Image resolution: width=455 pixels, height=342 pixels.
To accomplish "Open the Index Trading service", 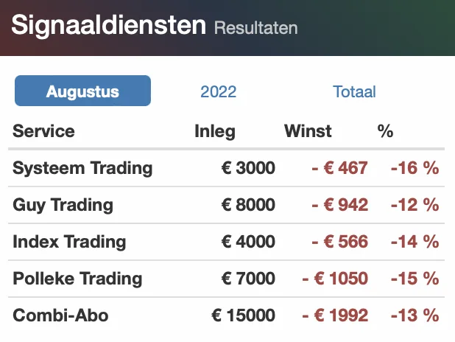I will [x=69, y=242].
